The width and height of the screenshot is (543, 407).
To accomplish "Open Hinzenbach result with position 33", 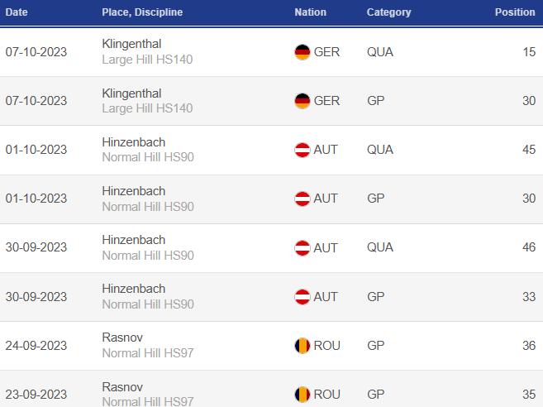I will (x=133, y=288).
